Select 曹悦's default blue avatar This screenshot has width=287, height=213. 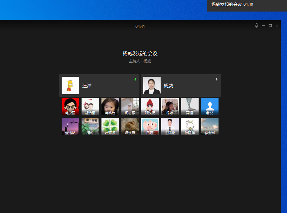point(210,107)
